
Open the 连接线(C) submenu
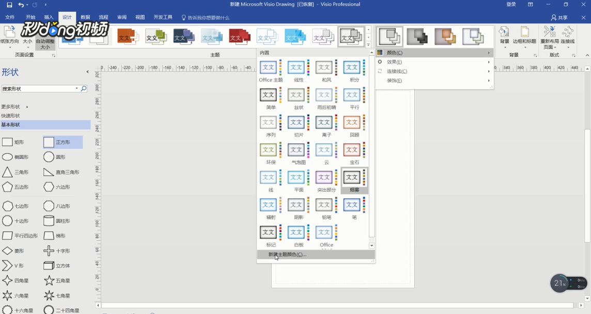pos(434,71)
